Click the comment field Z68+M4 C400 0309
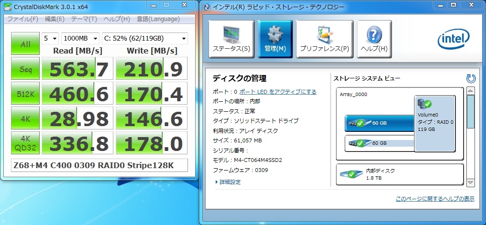 (99, 165)
